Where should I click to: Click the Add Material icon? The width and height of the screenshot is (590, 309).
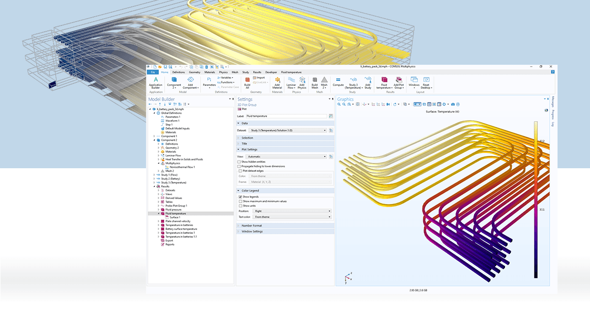click(x=277, y=82)
